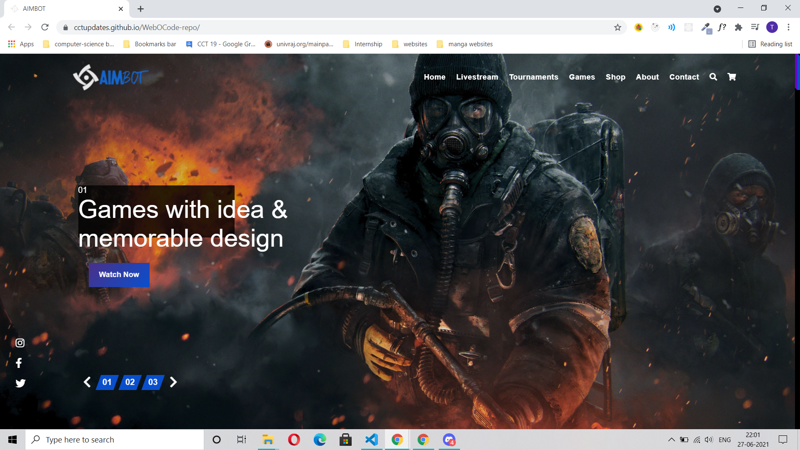Open Microsoft Edge from taskbar
This screenshot has height=450, width=800.
coord(320,440)
